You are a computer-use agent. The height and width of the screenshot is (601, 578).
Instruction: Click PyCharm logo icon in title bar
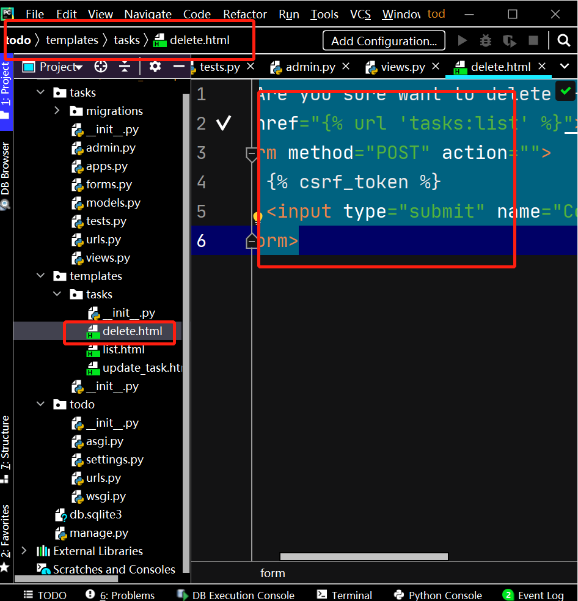click(x=7, y=14)
